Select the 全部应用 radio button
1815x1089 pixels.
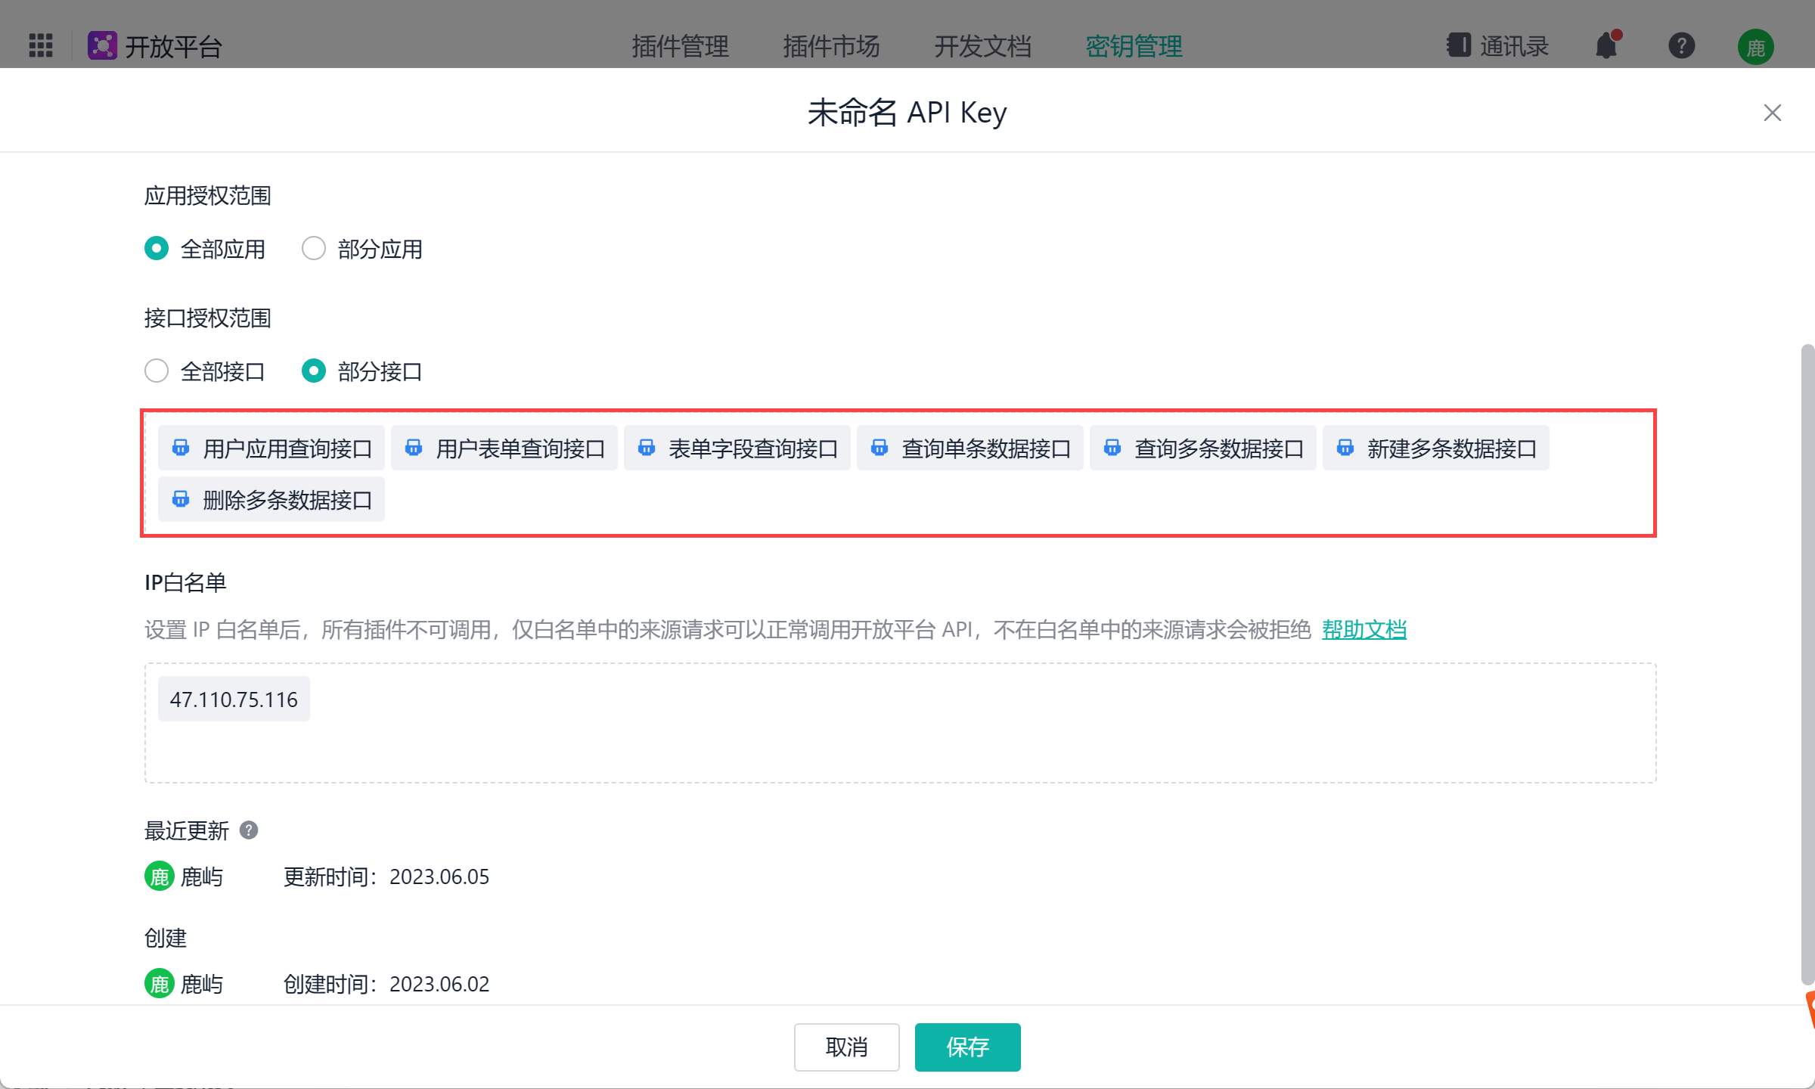coord(157,248)
